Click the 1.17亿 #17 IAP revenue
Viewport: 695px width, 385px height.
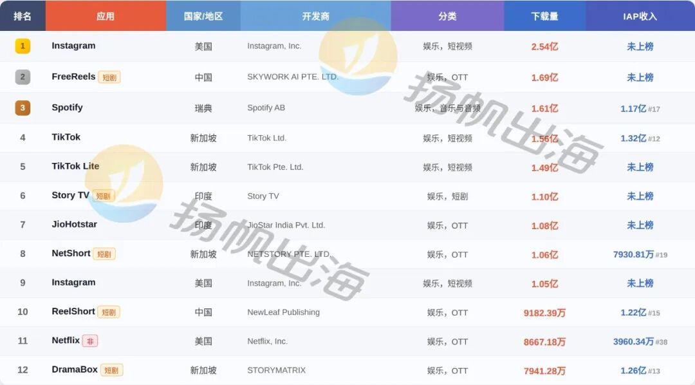pyautogui.click(x=640, y=109)
